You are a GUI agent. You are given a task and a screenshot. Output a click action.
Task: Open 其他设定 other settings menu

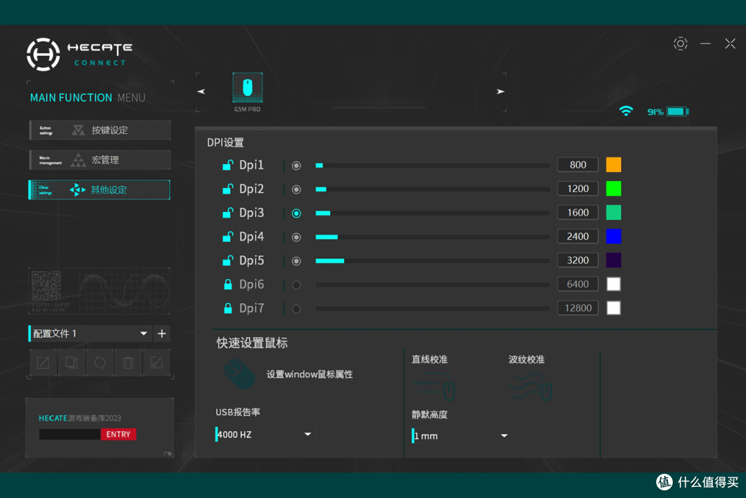pyautogui.click(x=99, y=190)
